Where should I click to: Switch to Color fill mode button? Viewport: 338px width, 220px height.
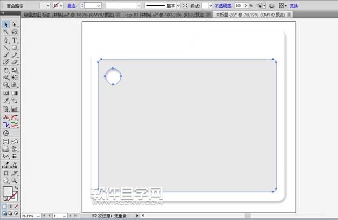tap(4, 207)
